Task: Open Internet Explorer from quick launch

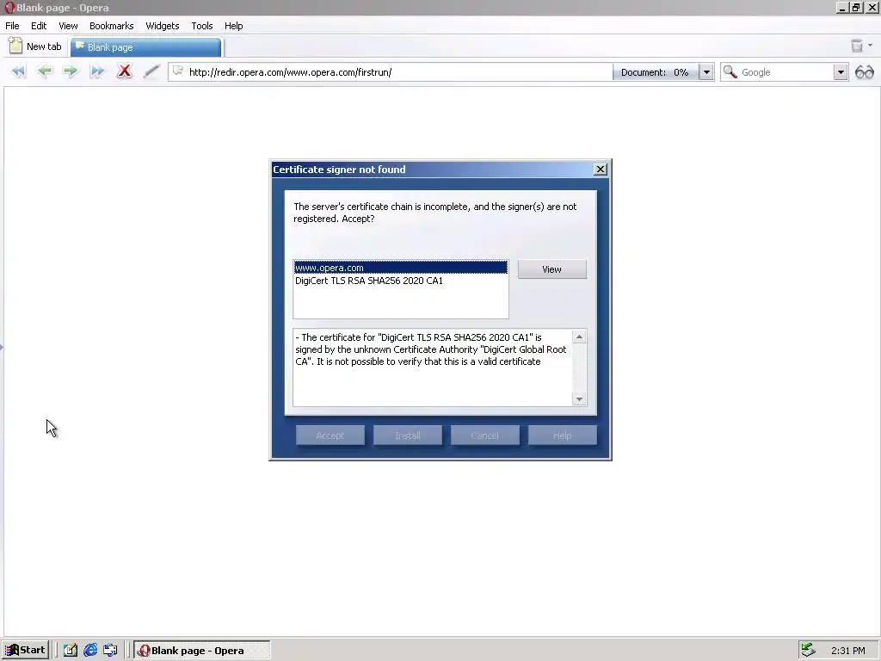Action: [89, 650]
